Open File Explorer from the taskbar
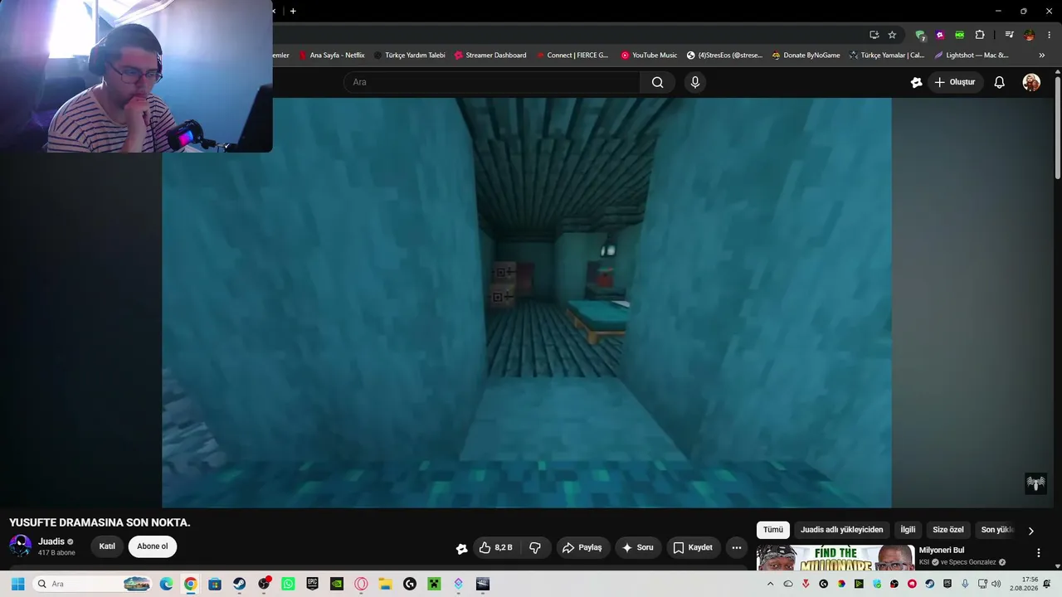1062x597 pixels. pos(385,584)
